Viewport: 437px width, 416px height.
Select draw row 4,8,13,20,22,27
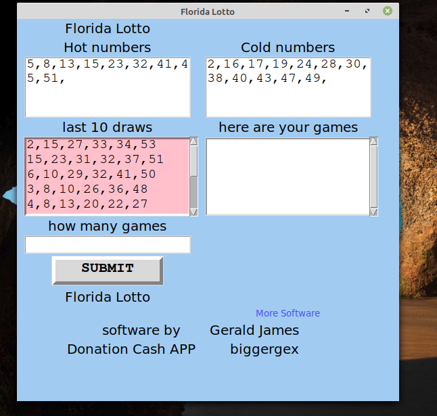click(87, 204)
